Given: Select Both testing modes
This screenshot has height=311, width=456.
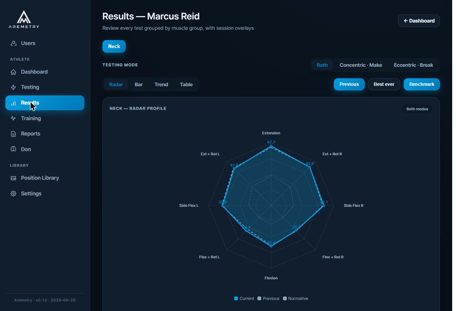Looking at the screenshot, I should pos(322,65).
